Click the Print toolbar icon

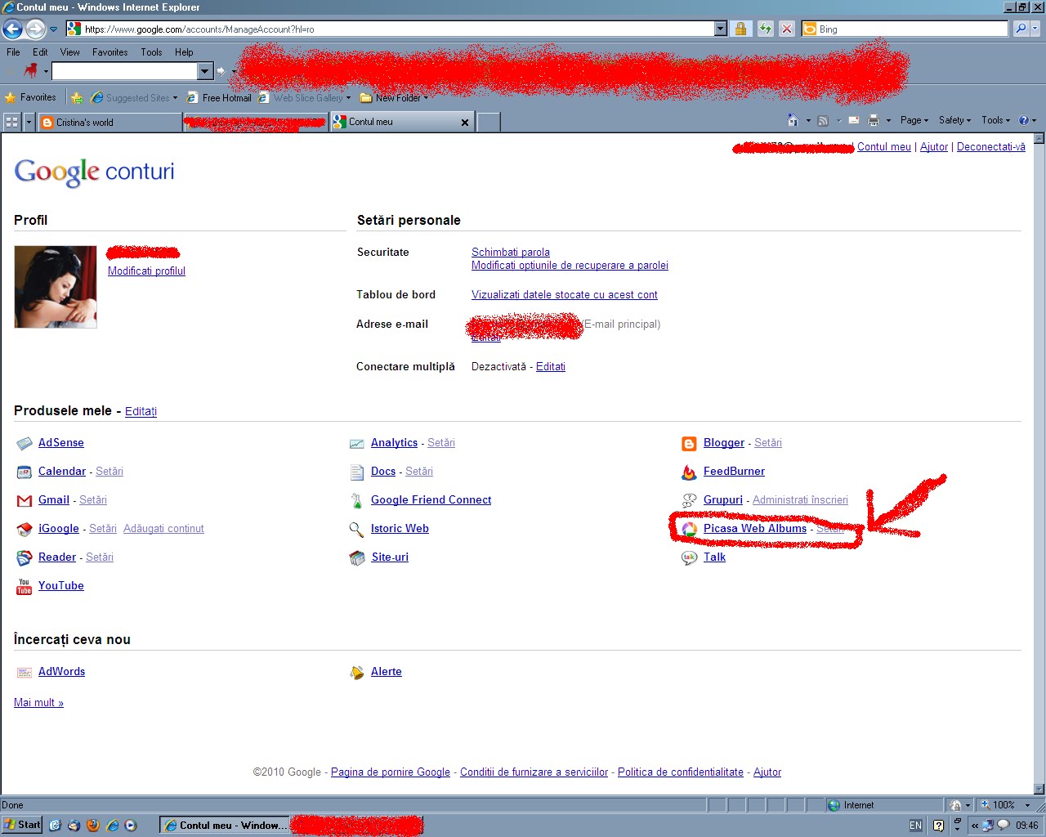873,120
